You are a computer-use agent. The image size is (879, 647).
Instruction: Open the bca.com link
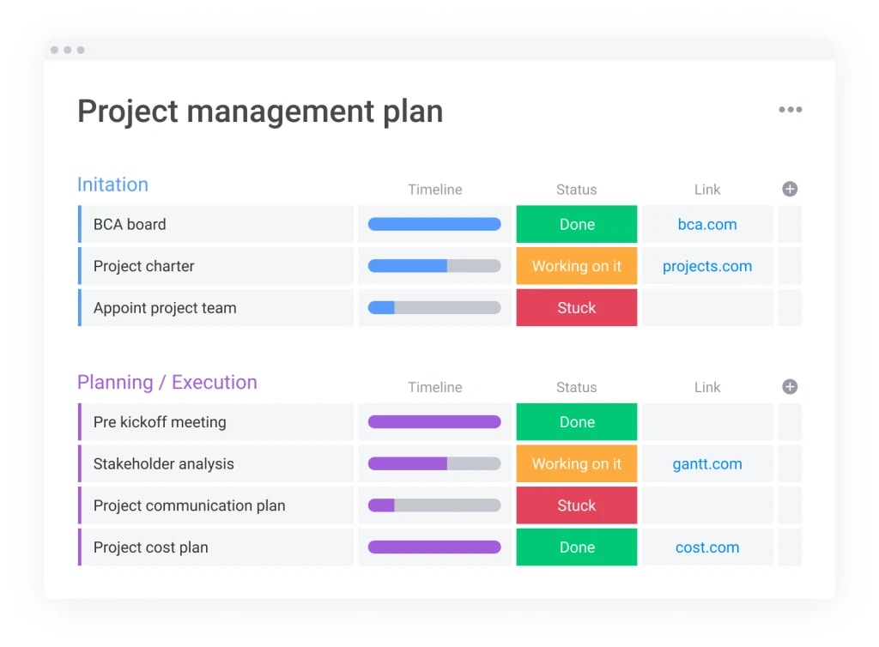pyautogui.click(x=707, y=225)
